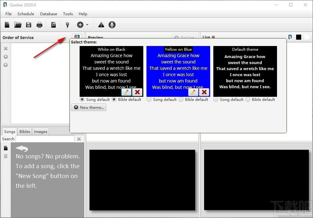Click the microphone record icon
This screenshot has height=218, width=313.
tap(112, 25)
